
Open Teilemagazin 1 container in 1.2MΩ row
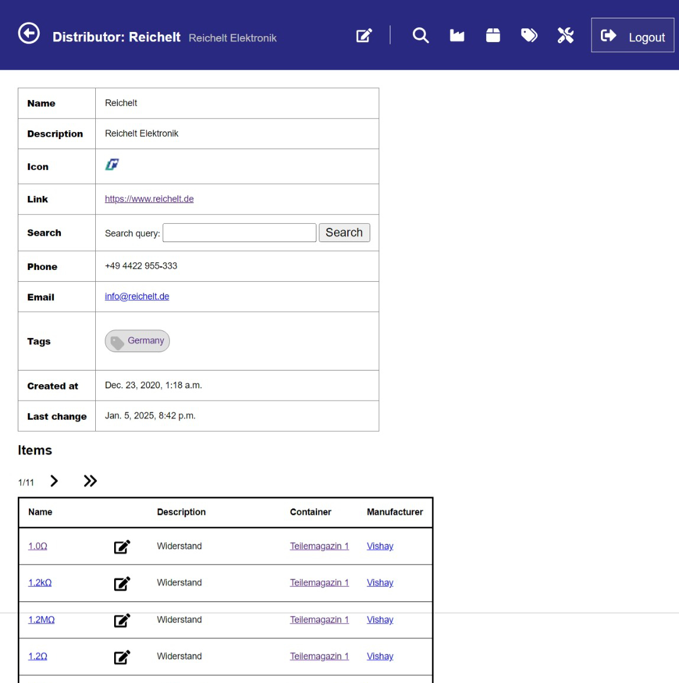click(319, 620)
